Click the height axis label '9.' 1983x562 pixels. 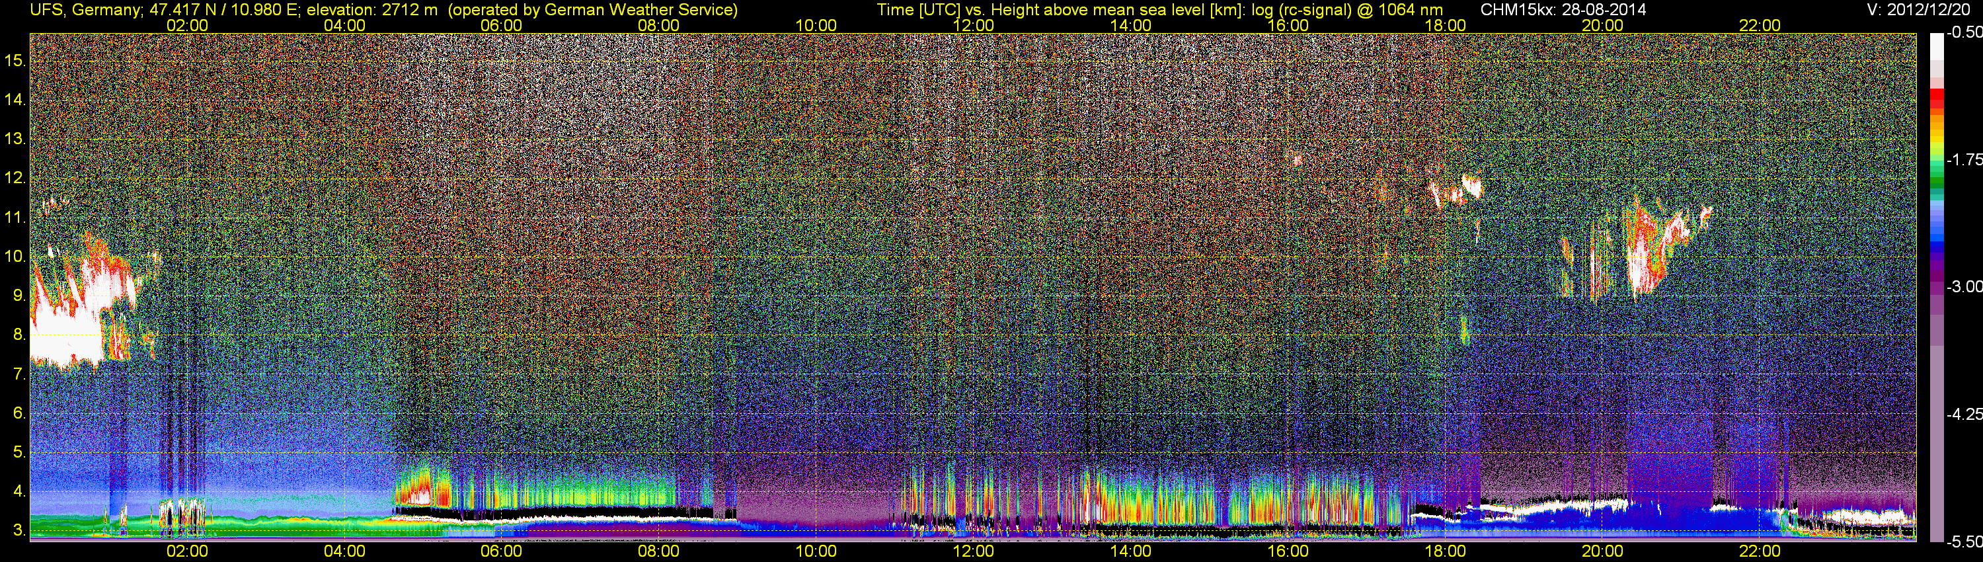(19, 296)
